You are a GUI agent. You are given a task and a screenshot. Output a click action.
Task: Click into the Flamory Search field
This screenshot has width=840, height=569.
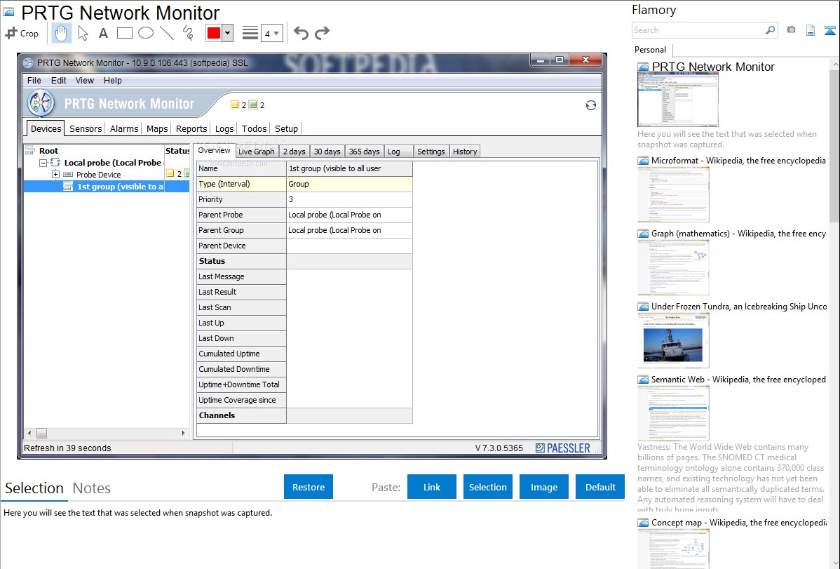(x=698, y=30)
